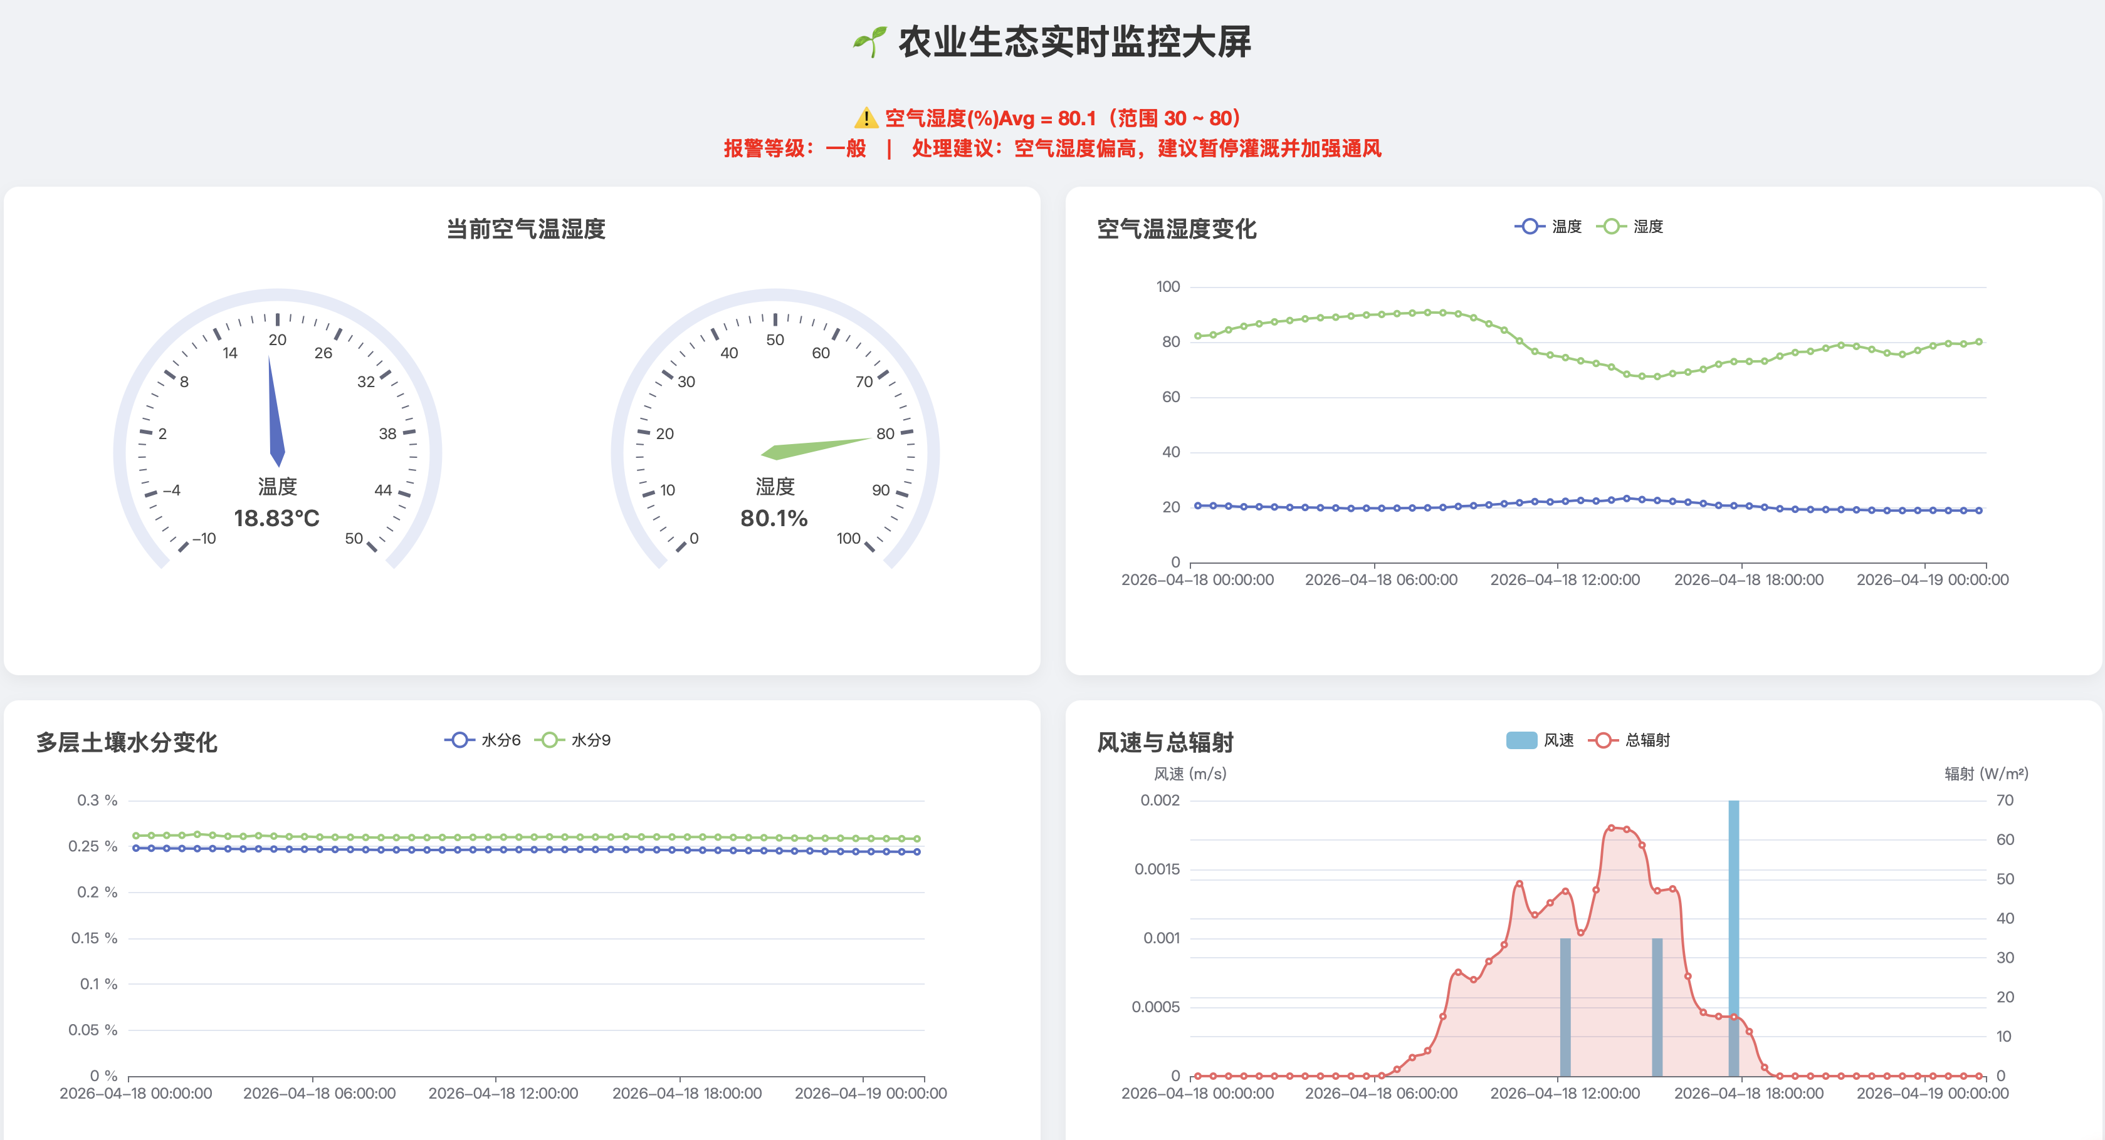Viewport: 2105px width, 1140px height.
Task: Toggle 温度 legend in 空气温湿度变化 chart
Action: click(1548, 226)
